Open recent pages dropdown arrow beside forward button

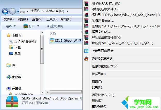[18, 12]
